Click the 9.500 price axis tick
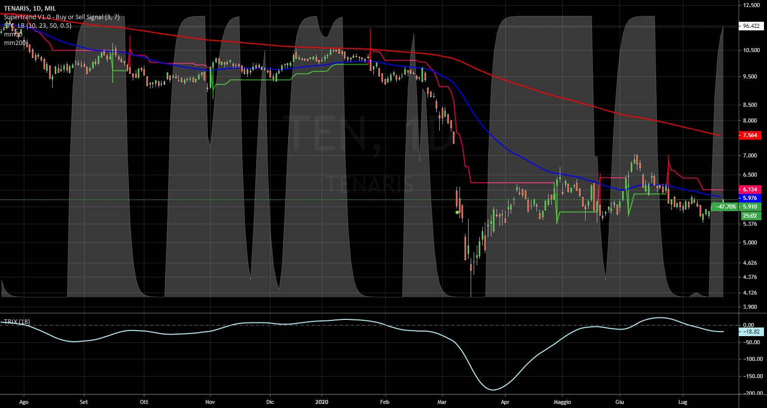The image size is (767, 408). click(x=750, y=76)
